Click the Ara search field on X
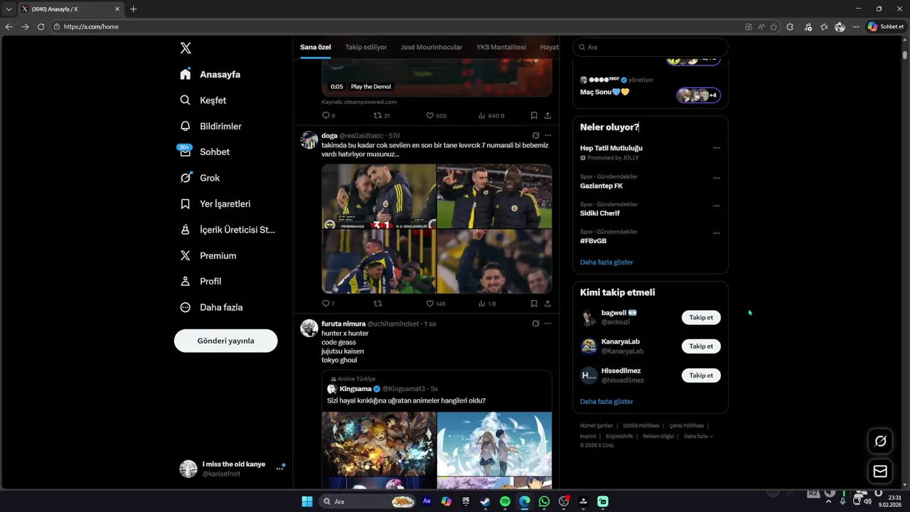The image size is (910, 512). pos(651,47)
